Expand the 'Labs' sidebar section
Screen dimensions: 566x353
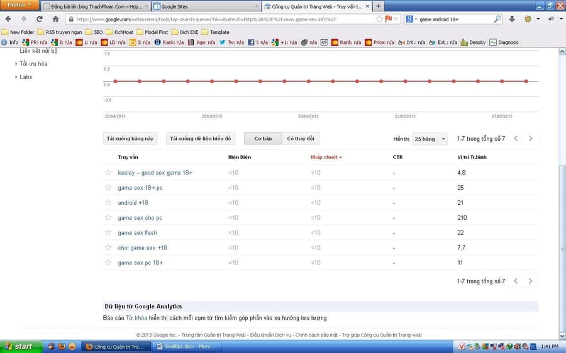[x=23, y=77]
